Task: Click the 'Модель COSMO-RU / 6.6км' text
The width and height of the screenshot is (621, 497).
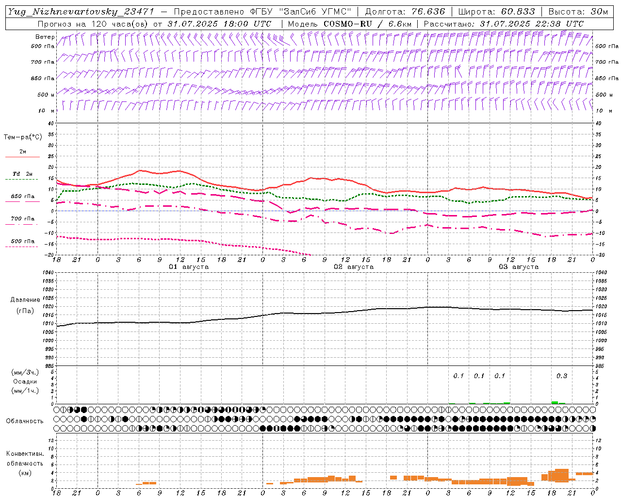Action: click(x=349, y=24)
